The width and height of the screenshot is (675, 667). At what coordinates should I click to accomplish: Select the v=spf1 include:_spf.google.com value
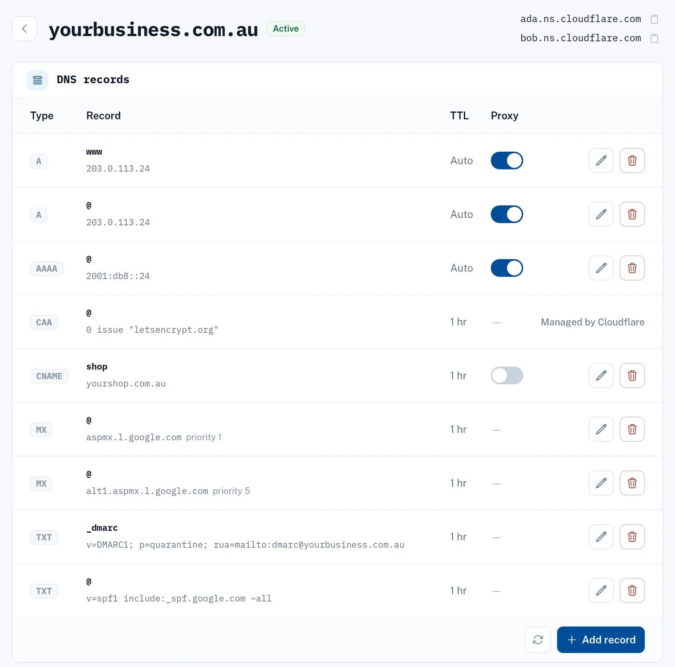coord(179,599)
